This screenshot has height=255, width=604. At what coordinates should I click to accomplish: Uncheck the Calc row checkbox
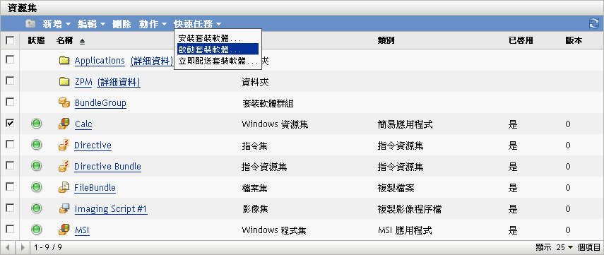[10, 124]
